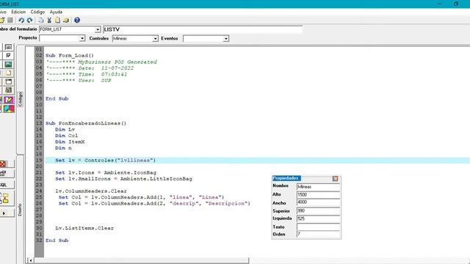Click the cut scissors toolbar icon
This screenshot has height=264, width=470.
click(49, 20)
